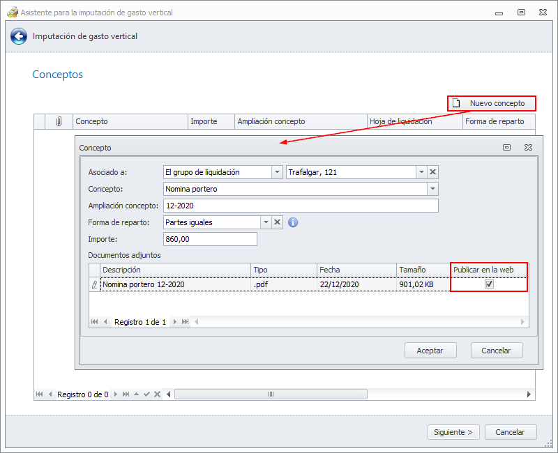The height and width of the screenshot is (453, 558).
Task: Close the Asistente wizard window
Action: tap(543, 12)
